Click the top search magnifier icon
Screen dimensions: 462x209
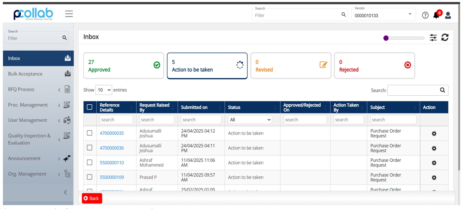pos(344,15)
